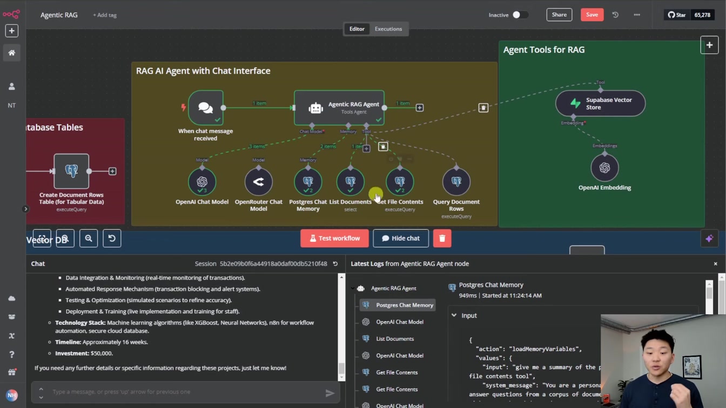Open the AI assistant sparkle button
This screenshot has height=408, width=726.
pos(709,239)
